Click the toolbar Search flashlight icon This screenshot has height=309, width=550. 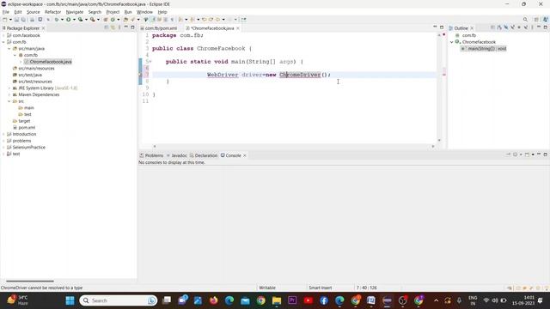[x=132, y=20]
